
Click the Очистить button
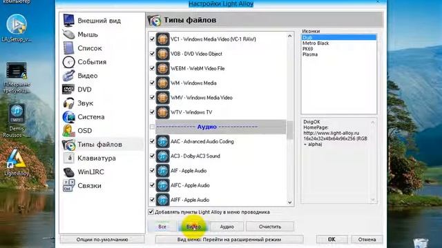pyautogui.click(x=270, y=227)
